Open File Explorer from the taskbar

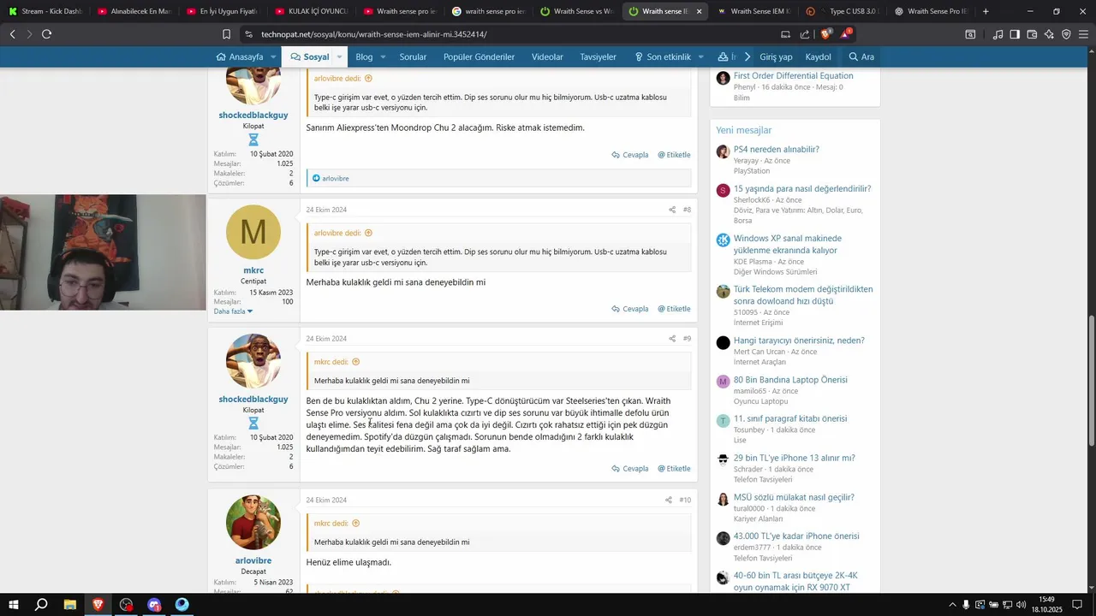(x=70, y=605)
